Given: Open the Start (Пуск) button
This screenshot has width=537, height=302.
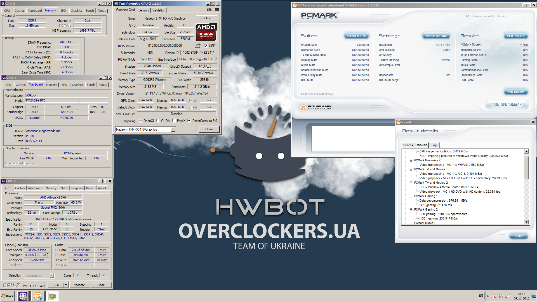Looking at the screenshot, I should pyautogui.click(x=8, y=296).
